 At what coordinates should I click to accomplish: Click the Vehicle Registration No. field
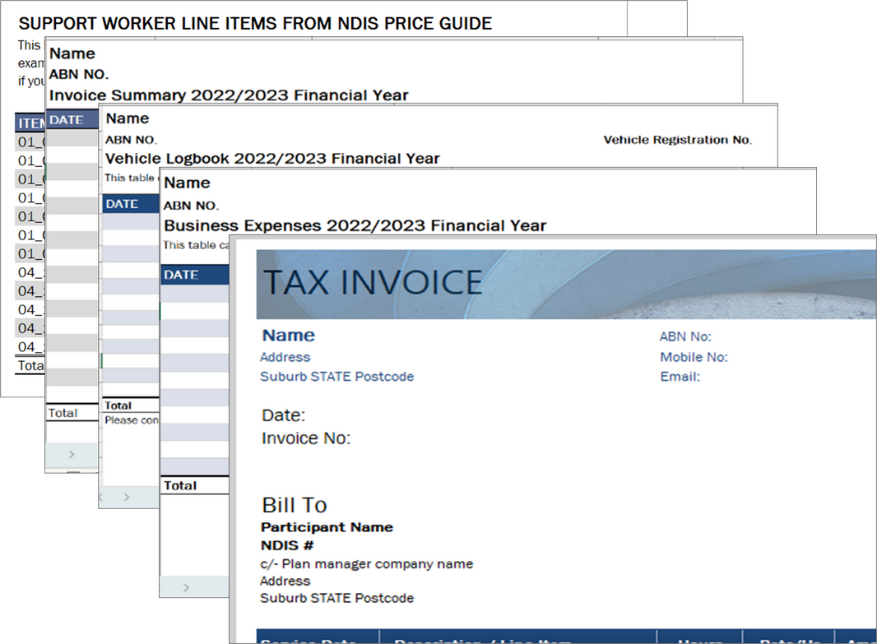tap(677, 140)
